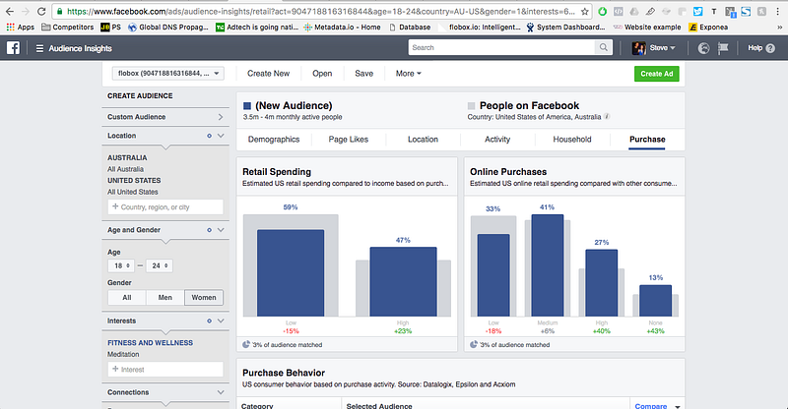Click the search magnifier button
The width and height of the screenshot is (788, 409).
coord(603,47)
